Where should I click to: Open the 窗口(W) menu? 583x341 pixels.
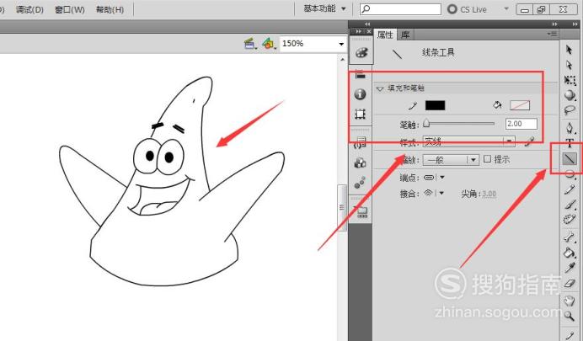tap(70, 9)
